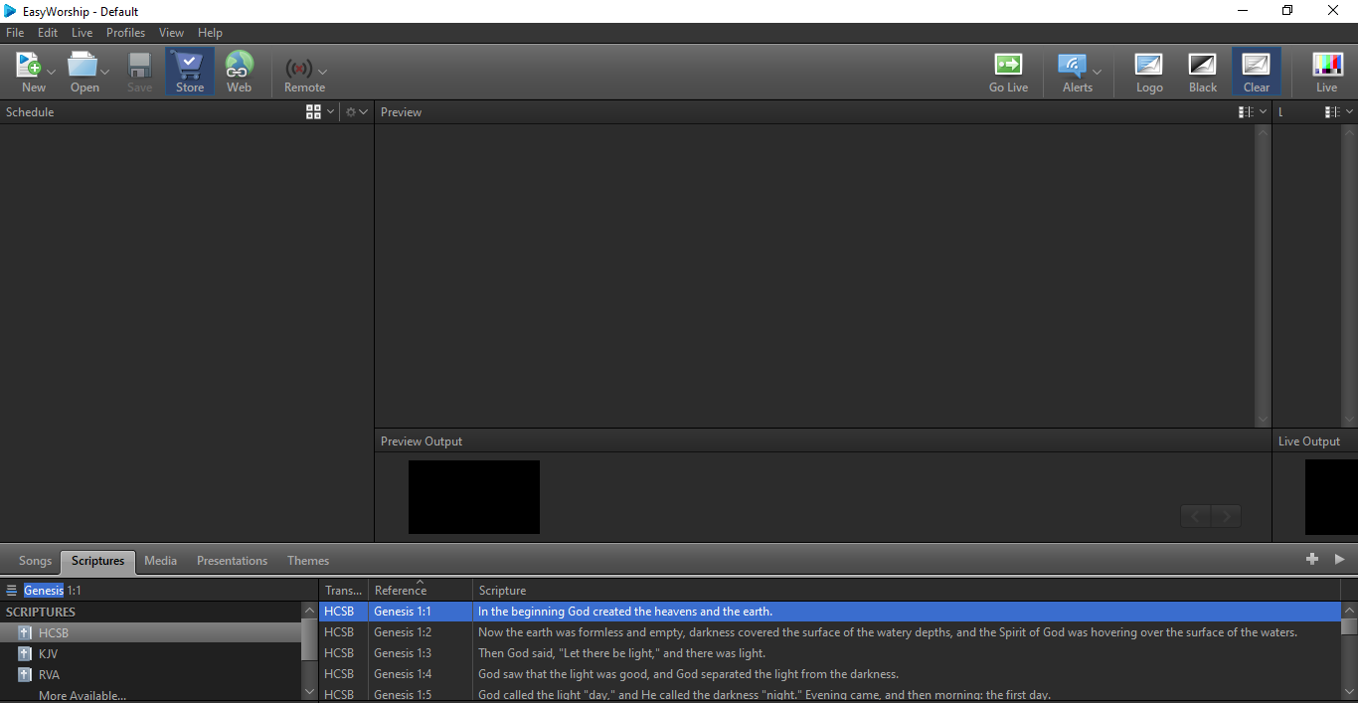Select the KJV Bible icon
The image size is (1358, 703).
25,653
